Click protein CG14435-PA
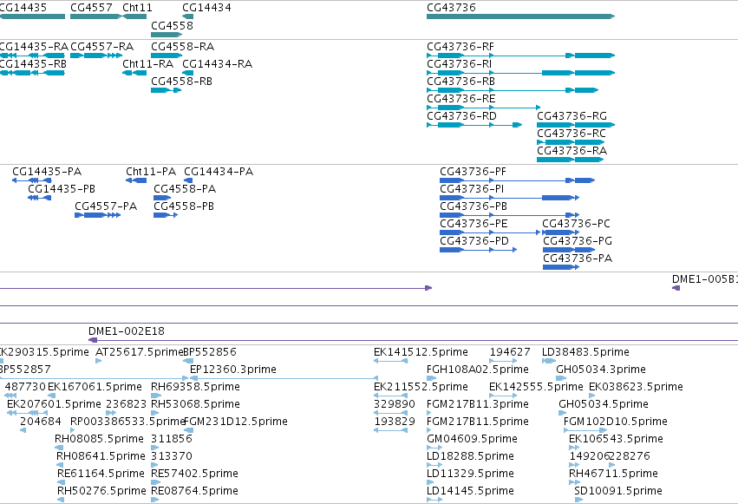Image resolution: width=738 pixels, height=504 pixels. (31, 180)
